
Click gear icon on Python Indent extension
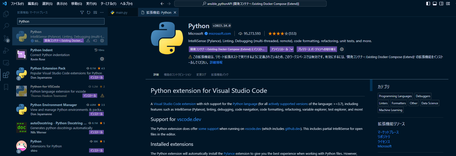point(102,59)
